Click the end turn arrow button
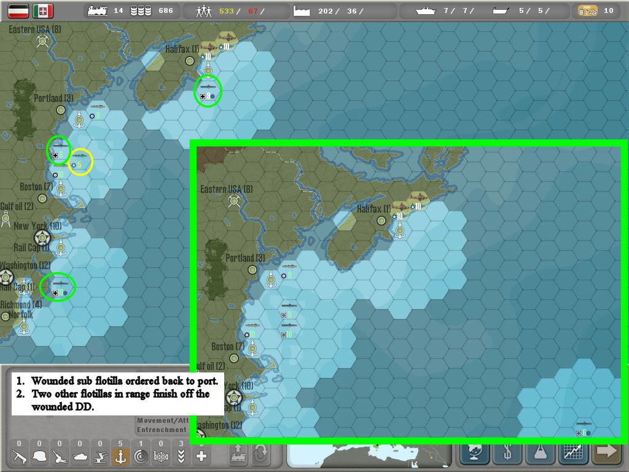This screenshot has width=629, height=472. pos(606,452)
